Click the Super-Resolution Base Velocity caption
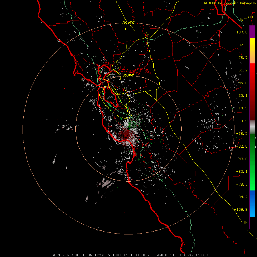This screenshot has width=257, height=257. [x=130, y=255]
